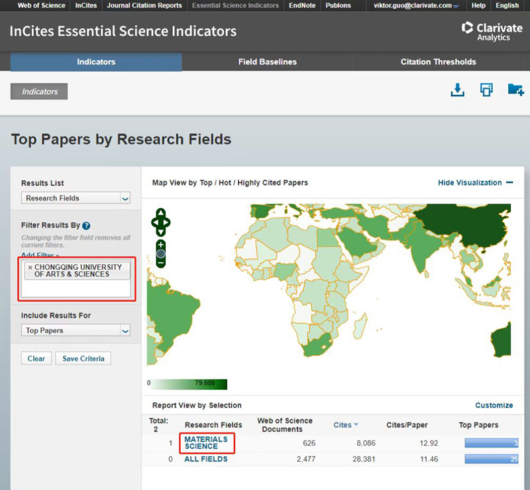Click the Save Criteria button
530x490 pixels.
tap(83, 359)
